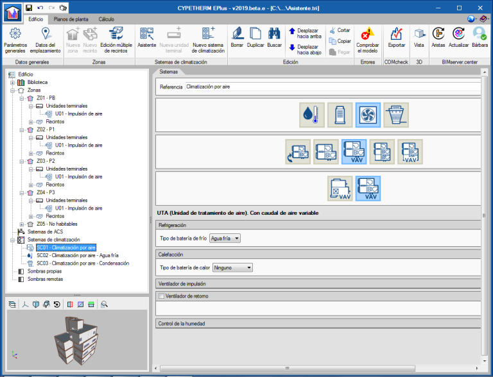Select the fan air system icon
This screenshot has height=377, width=493.
(368, 115)
